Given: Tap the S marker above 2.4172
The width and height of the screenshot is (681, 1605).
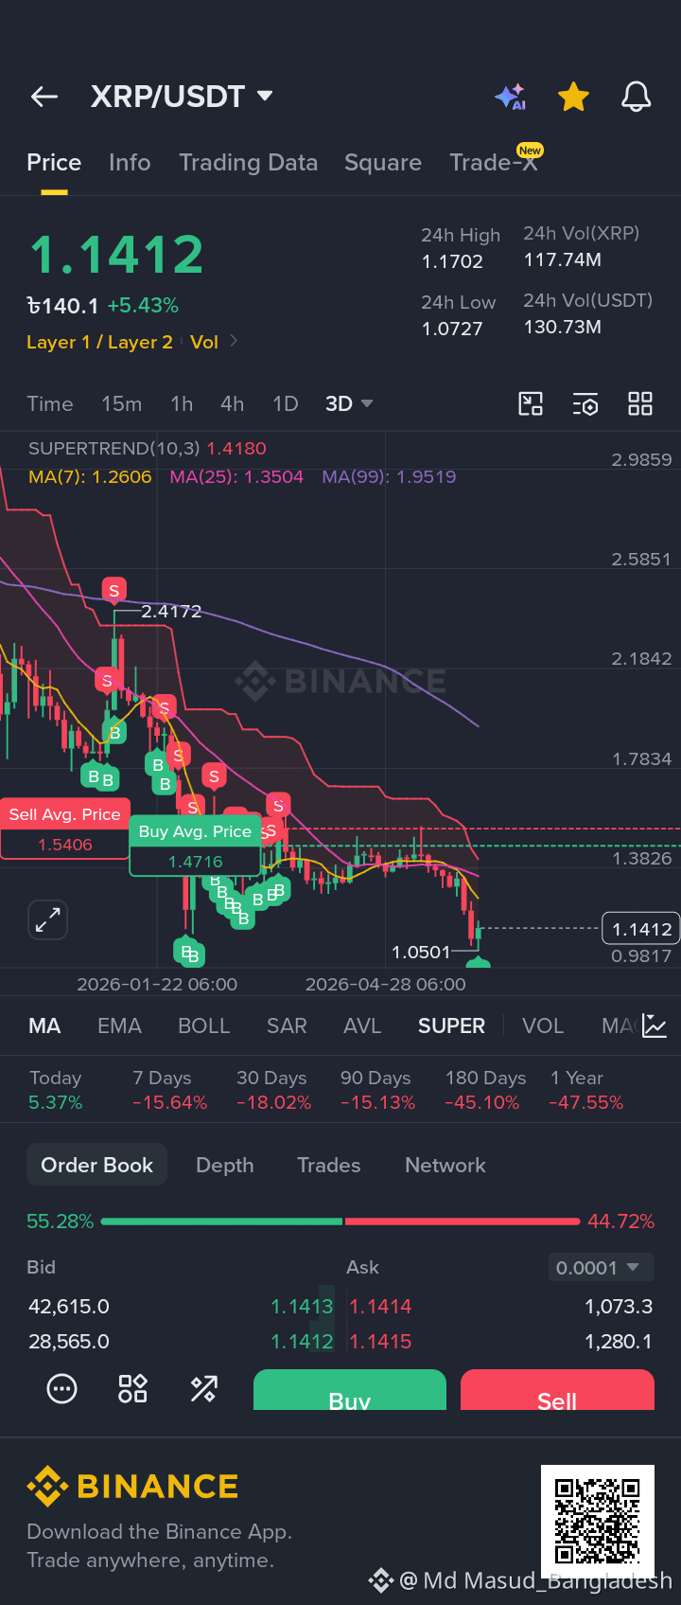Looking at the screenshot, I should pyautogui.click(x=114, y=591).
